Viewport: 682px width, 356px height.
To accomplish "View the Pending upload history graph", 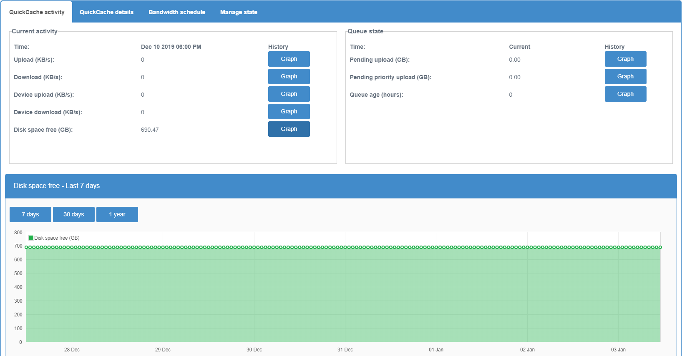I will pyautogui.click(x=625, y=59).
